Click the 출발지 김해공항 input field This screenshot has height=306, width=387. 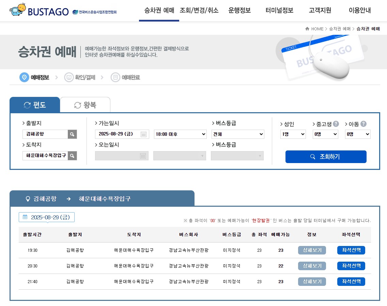[45, 134]
